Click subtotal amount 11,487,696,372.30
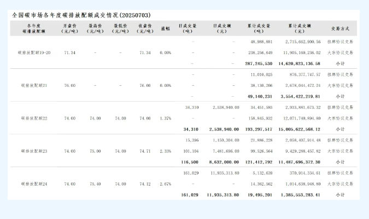 point(300,162)
